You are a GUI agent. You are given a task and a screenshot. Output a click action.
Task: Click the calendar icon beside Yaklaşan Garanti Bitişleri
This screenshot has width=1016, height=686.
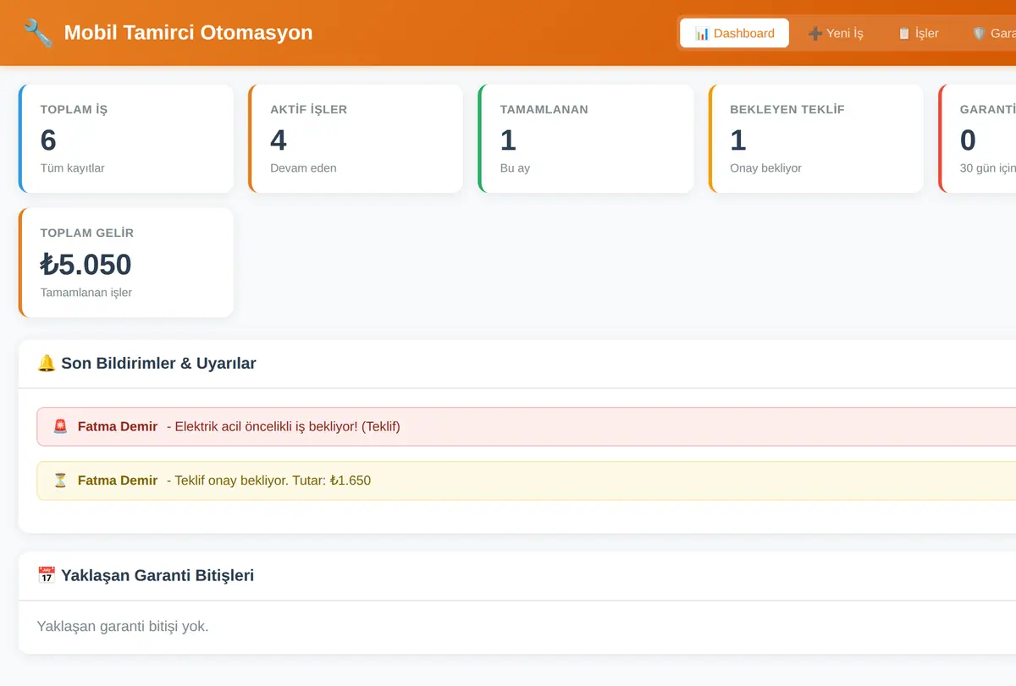[47, 575]
